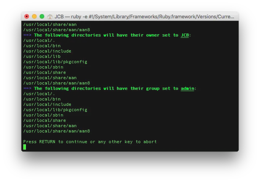Click the '==>' arrow before the group heading
Image resolution: width=260 pixels, height=182 pixels.
pyautogui.click(x=27, y=88)
